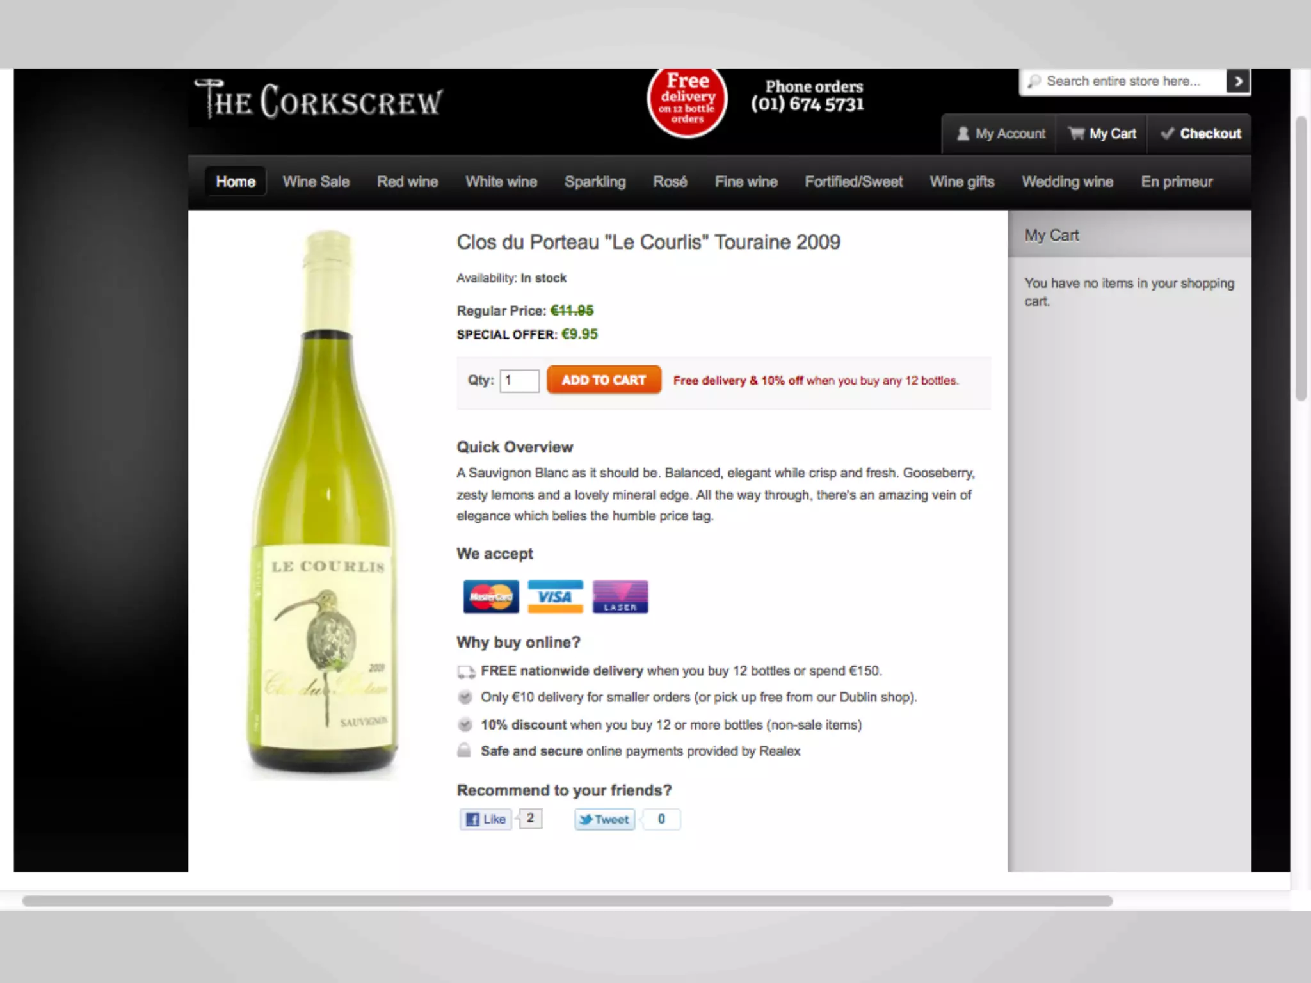Like the wine on Facebook

point(486,819)
